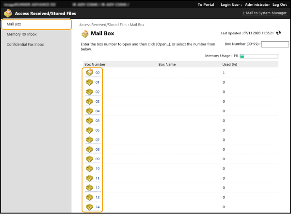Click the box icon for mail box 06
This screenshot has height=214, width=291.
click(89, 130)
